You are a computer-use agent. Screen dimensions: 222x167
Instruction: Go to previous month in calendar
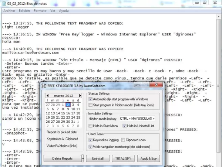pyautogui.click(x=48, y=96)
